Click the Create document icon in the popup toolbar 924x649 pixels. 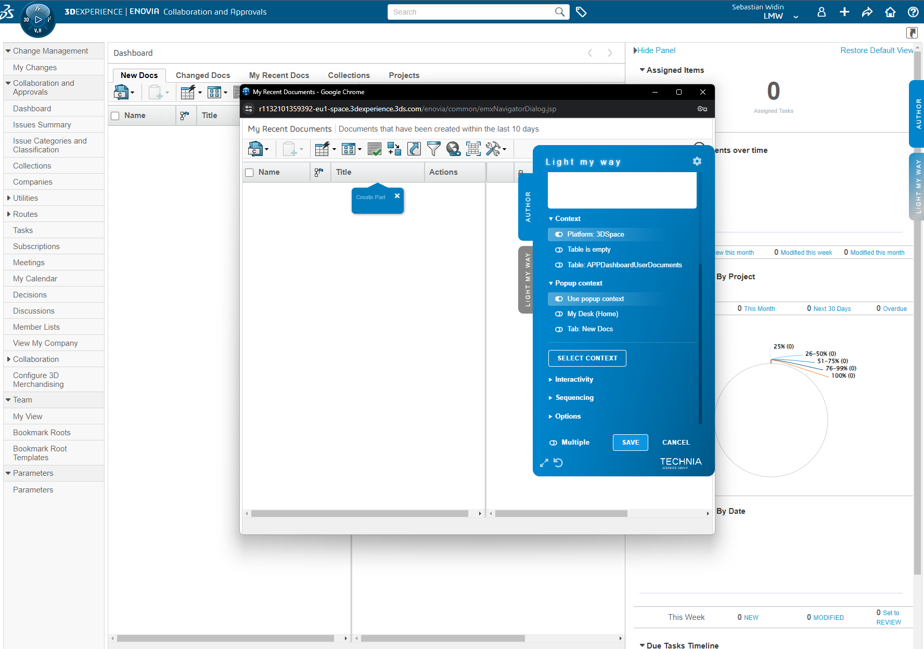point(255,149)
